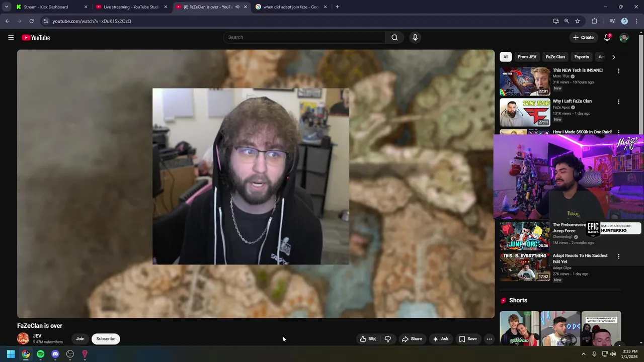Open the YouTube account avatar menu
This screenshot has width=644, height=362.
pyautogui.click(x=624, y=37)
